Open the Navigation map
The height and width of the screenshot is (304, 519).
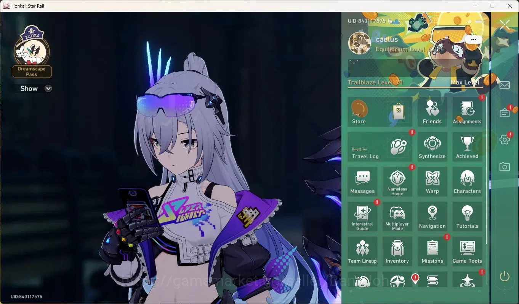pyautogui.click(x=432, y=217)
